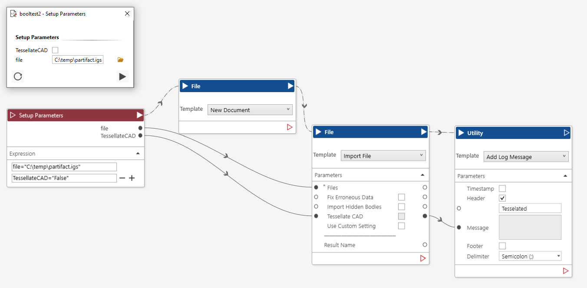Viewport: 587px width, 288px height.
Task: Click right white play arrow on Setup Parameters node
Action: point(139,115)
